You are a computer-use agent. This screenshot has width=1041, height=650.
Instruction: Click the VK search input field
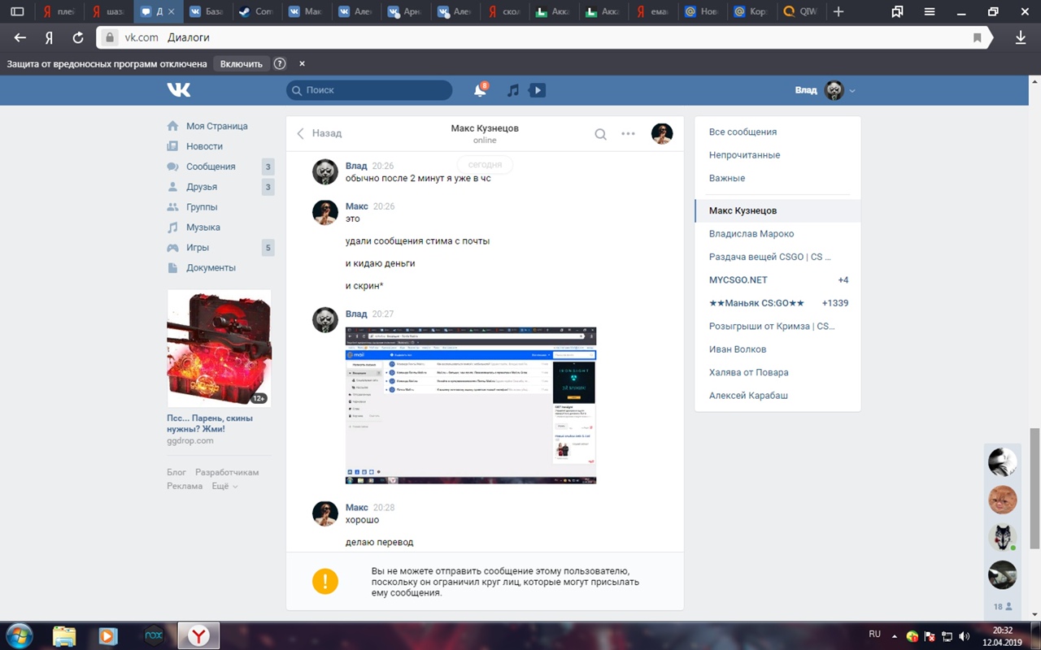(370, 90)
